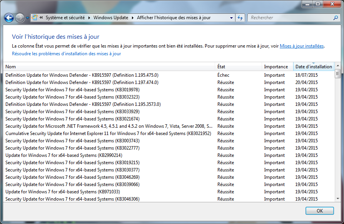Select the KB971033 update row
Screen dimensions: 344x224
coord(169,192)
